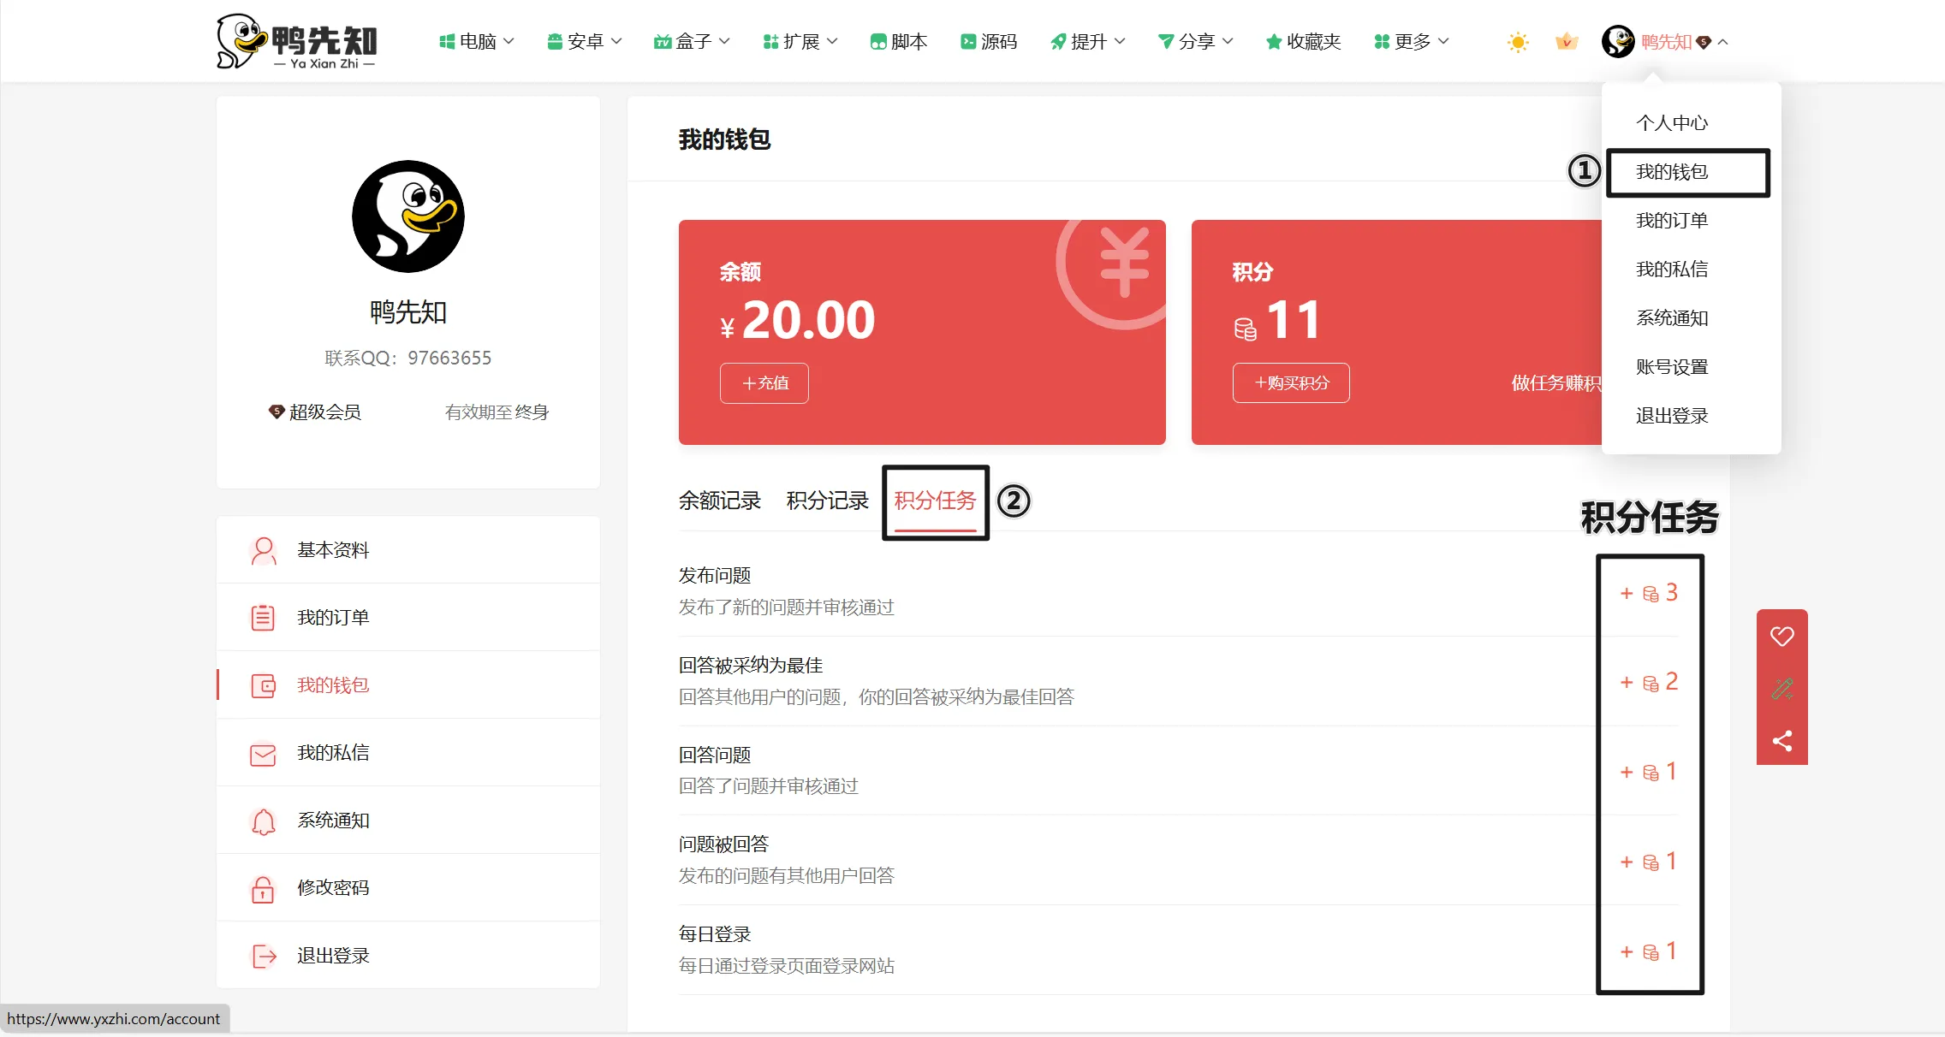The height and width of the screenshot is (1037, 1945).
Task: Switch to the 积分任务 tab
Action: 936,501
